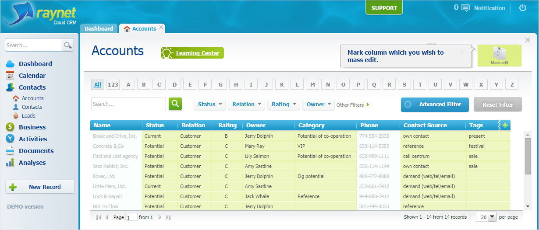This screenshot has height=230, width=539.
Task: Click phone number 633-114-5555
Action: pyautogui.click(x=374, y=146)
